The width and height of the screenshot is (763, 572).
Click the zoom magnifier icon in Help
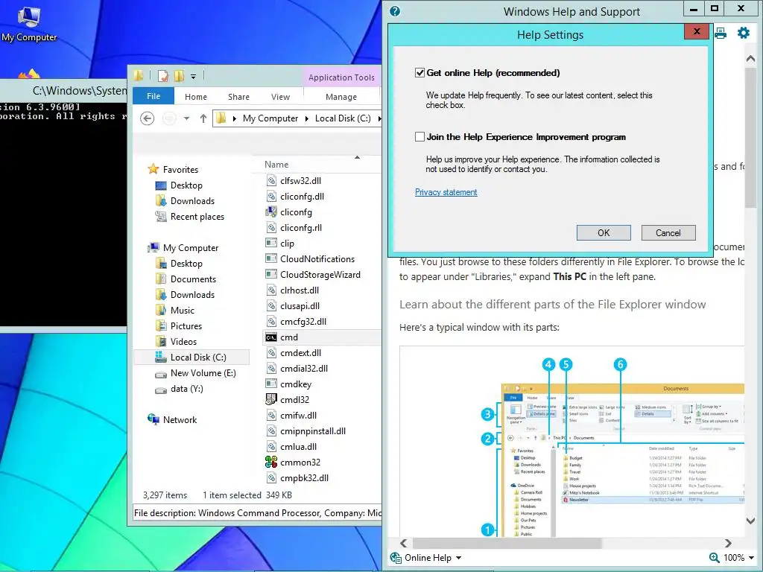pyautogui.click(x=714, y=557)
